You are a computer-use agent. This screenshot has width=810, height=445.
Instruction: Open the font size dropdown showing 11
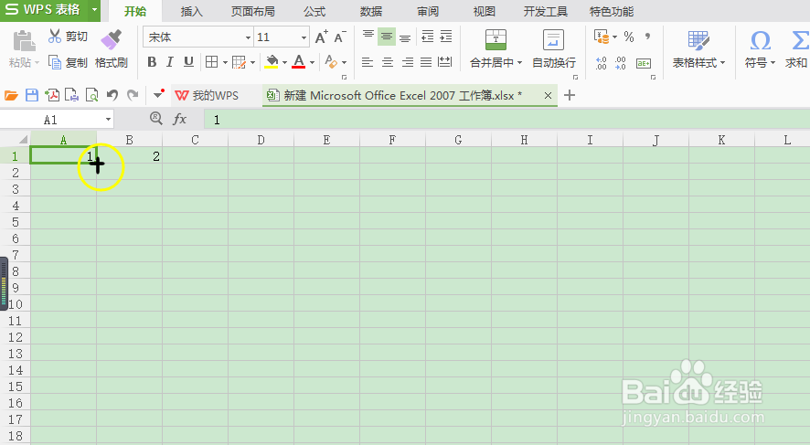304,37
